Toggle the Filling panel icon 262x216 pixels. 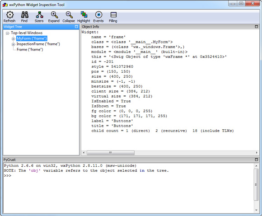click(113, 15)
